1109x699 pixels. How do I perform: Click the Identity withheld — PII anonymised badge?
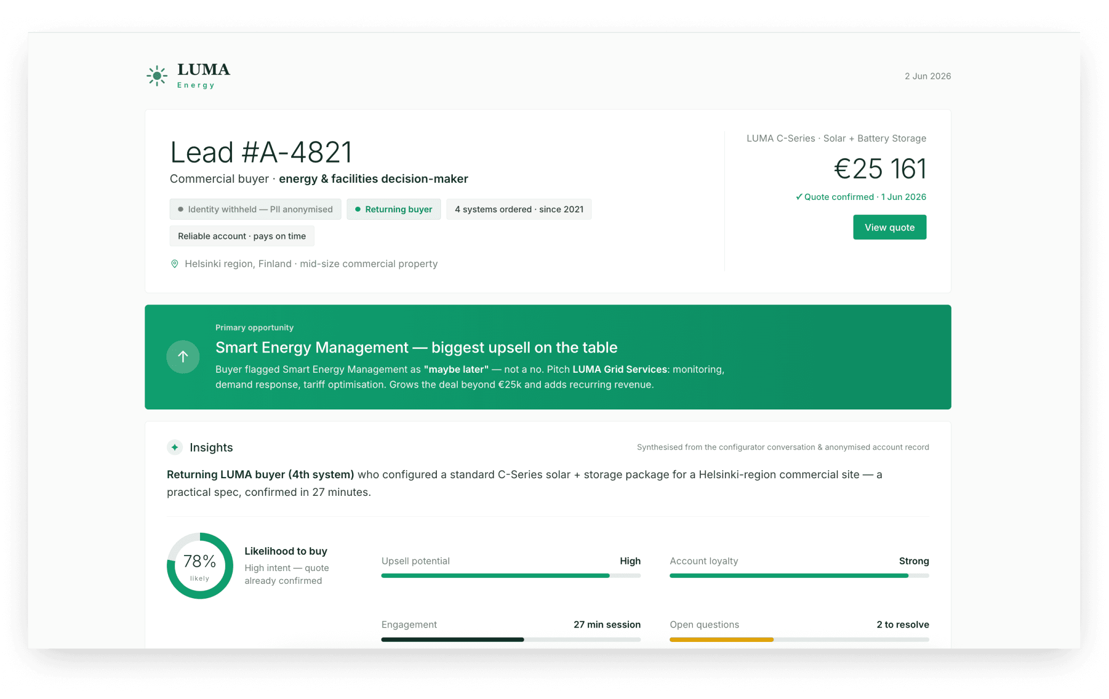pos(255,209)
